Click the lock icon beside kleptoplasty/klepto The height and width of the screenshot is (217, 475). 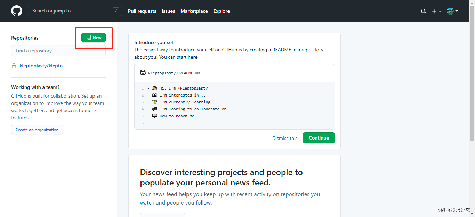tap(14, 66)
